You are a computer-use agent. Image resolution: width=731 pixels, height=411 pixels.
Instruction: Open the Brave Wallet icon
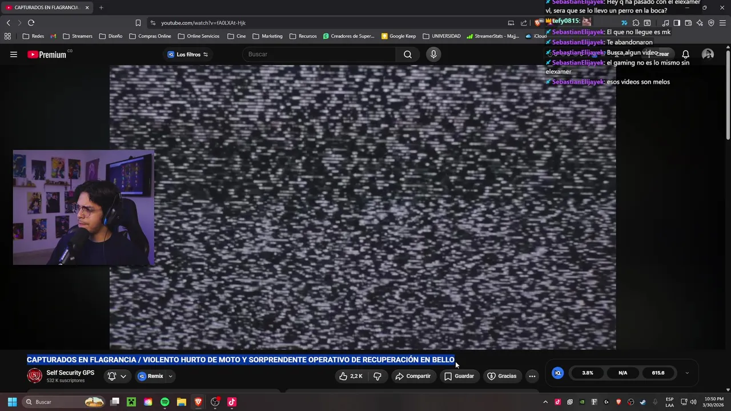[688, 23]
